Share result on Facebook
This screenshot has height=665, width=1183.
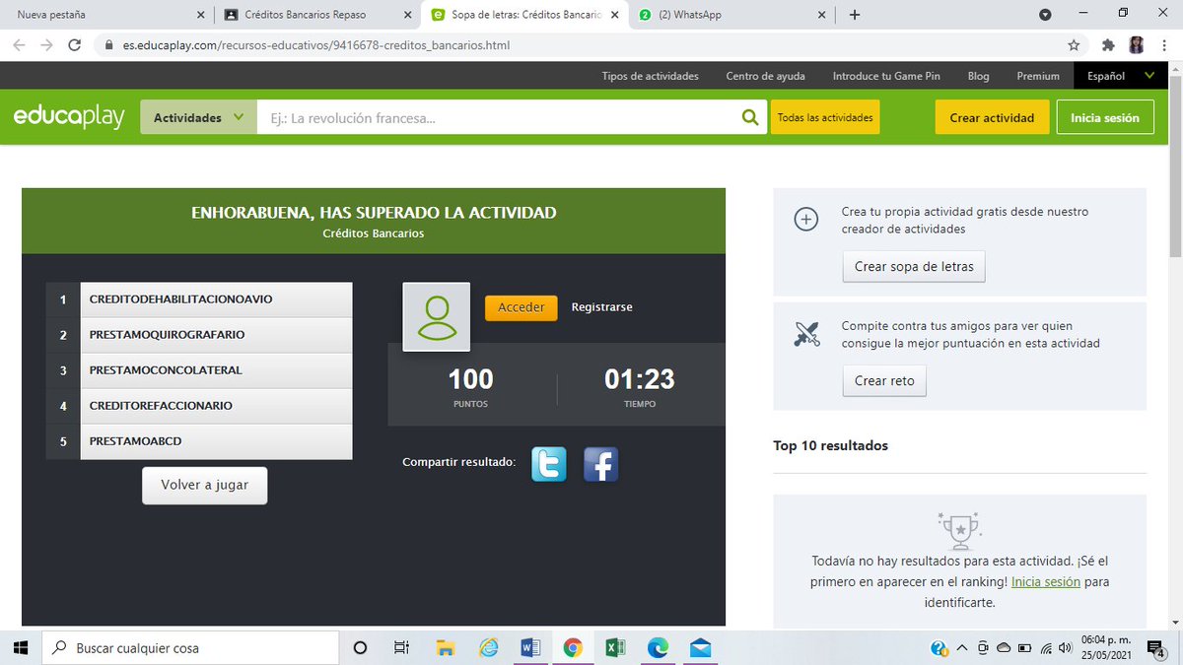(x=600, y=464)
